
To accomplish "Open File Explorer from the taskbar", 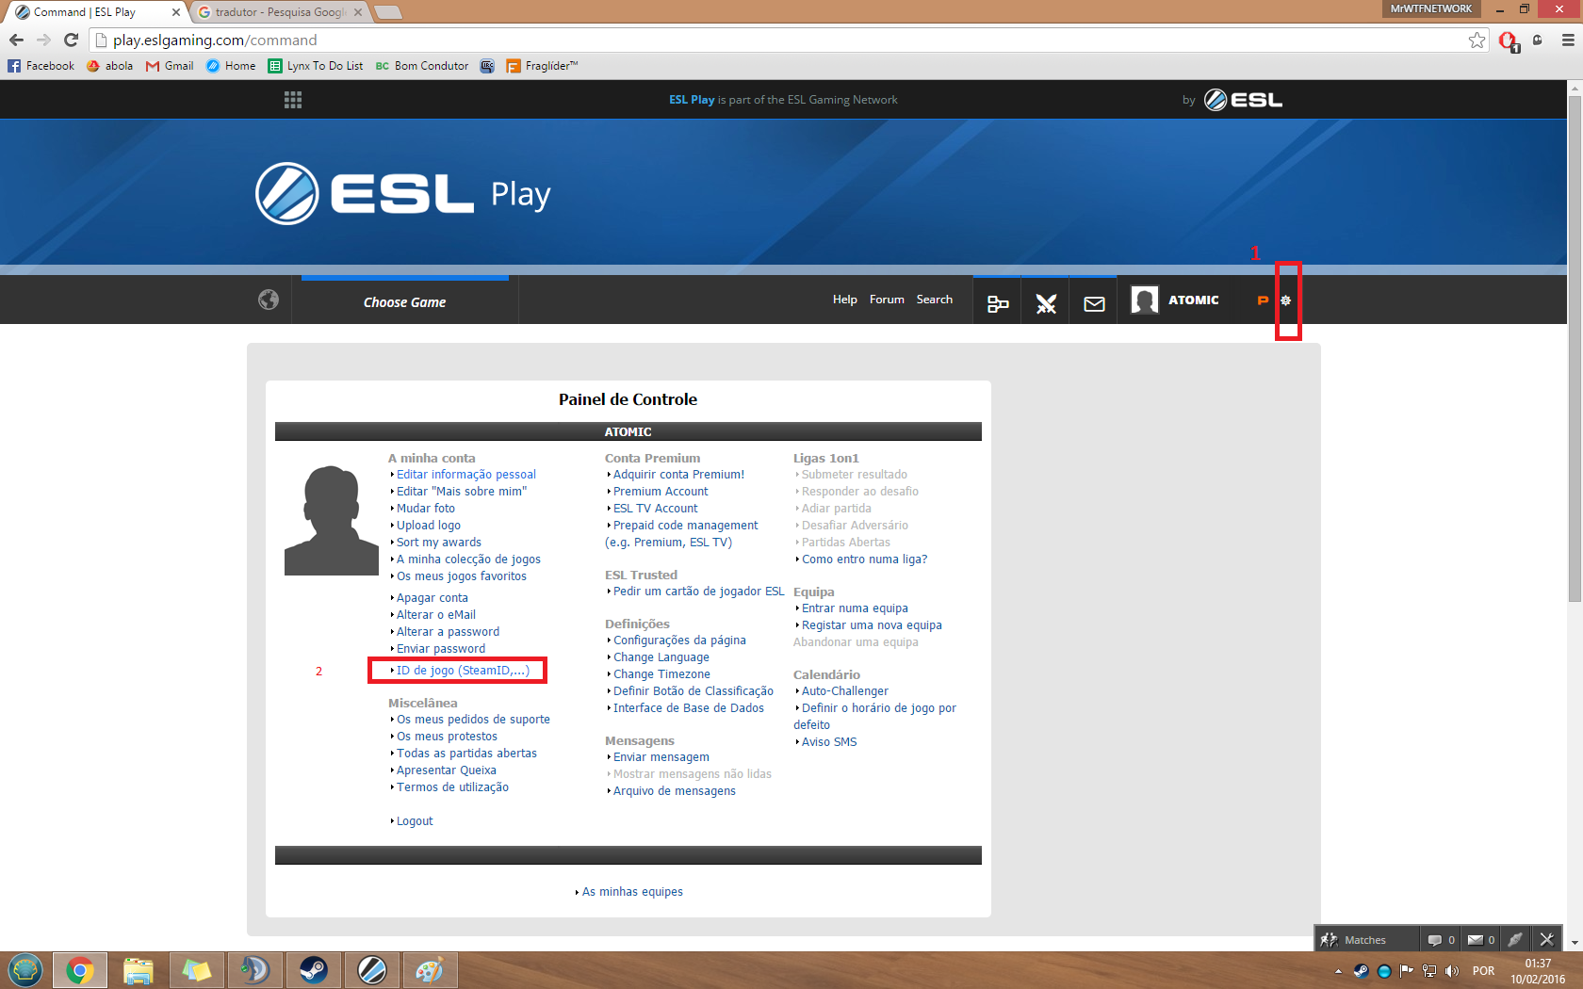I will point(139,970).
